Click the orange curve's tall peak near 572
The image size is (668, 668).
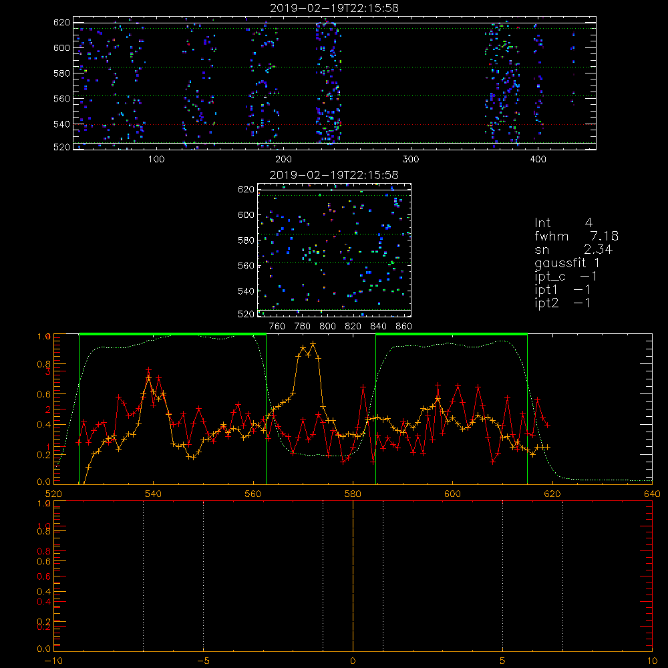tap(313, 343)
